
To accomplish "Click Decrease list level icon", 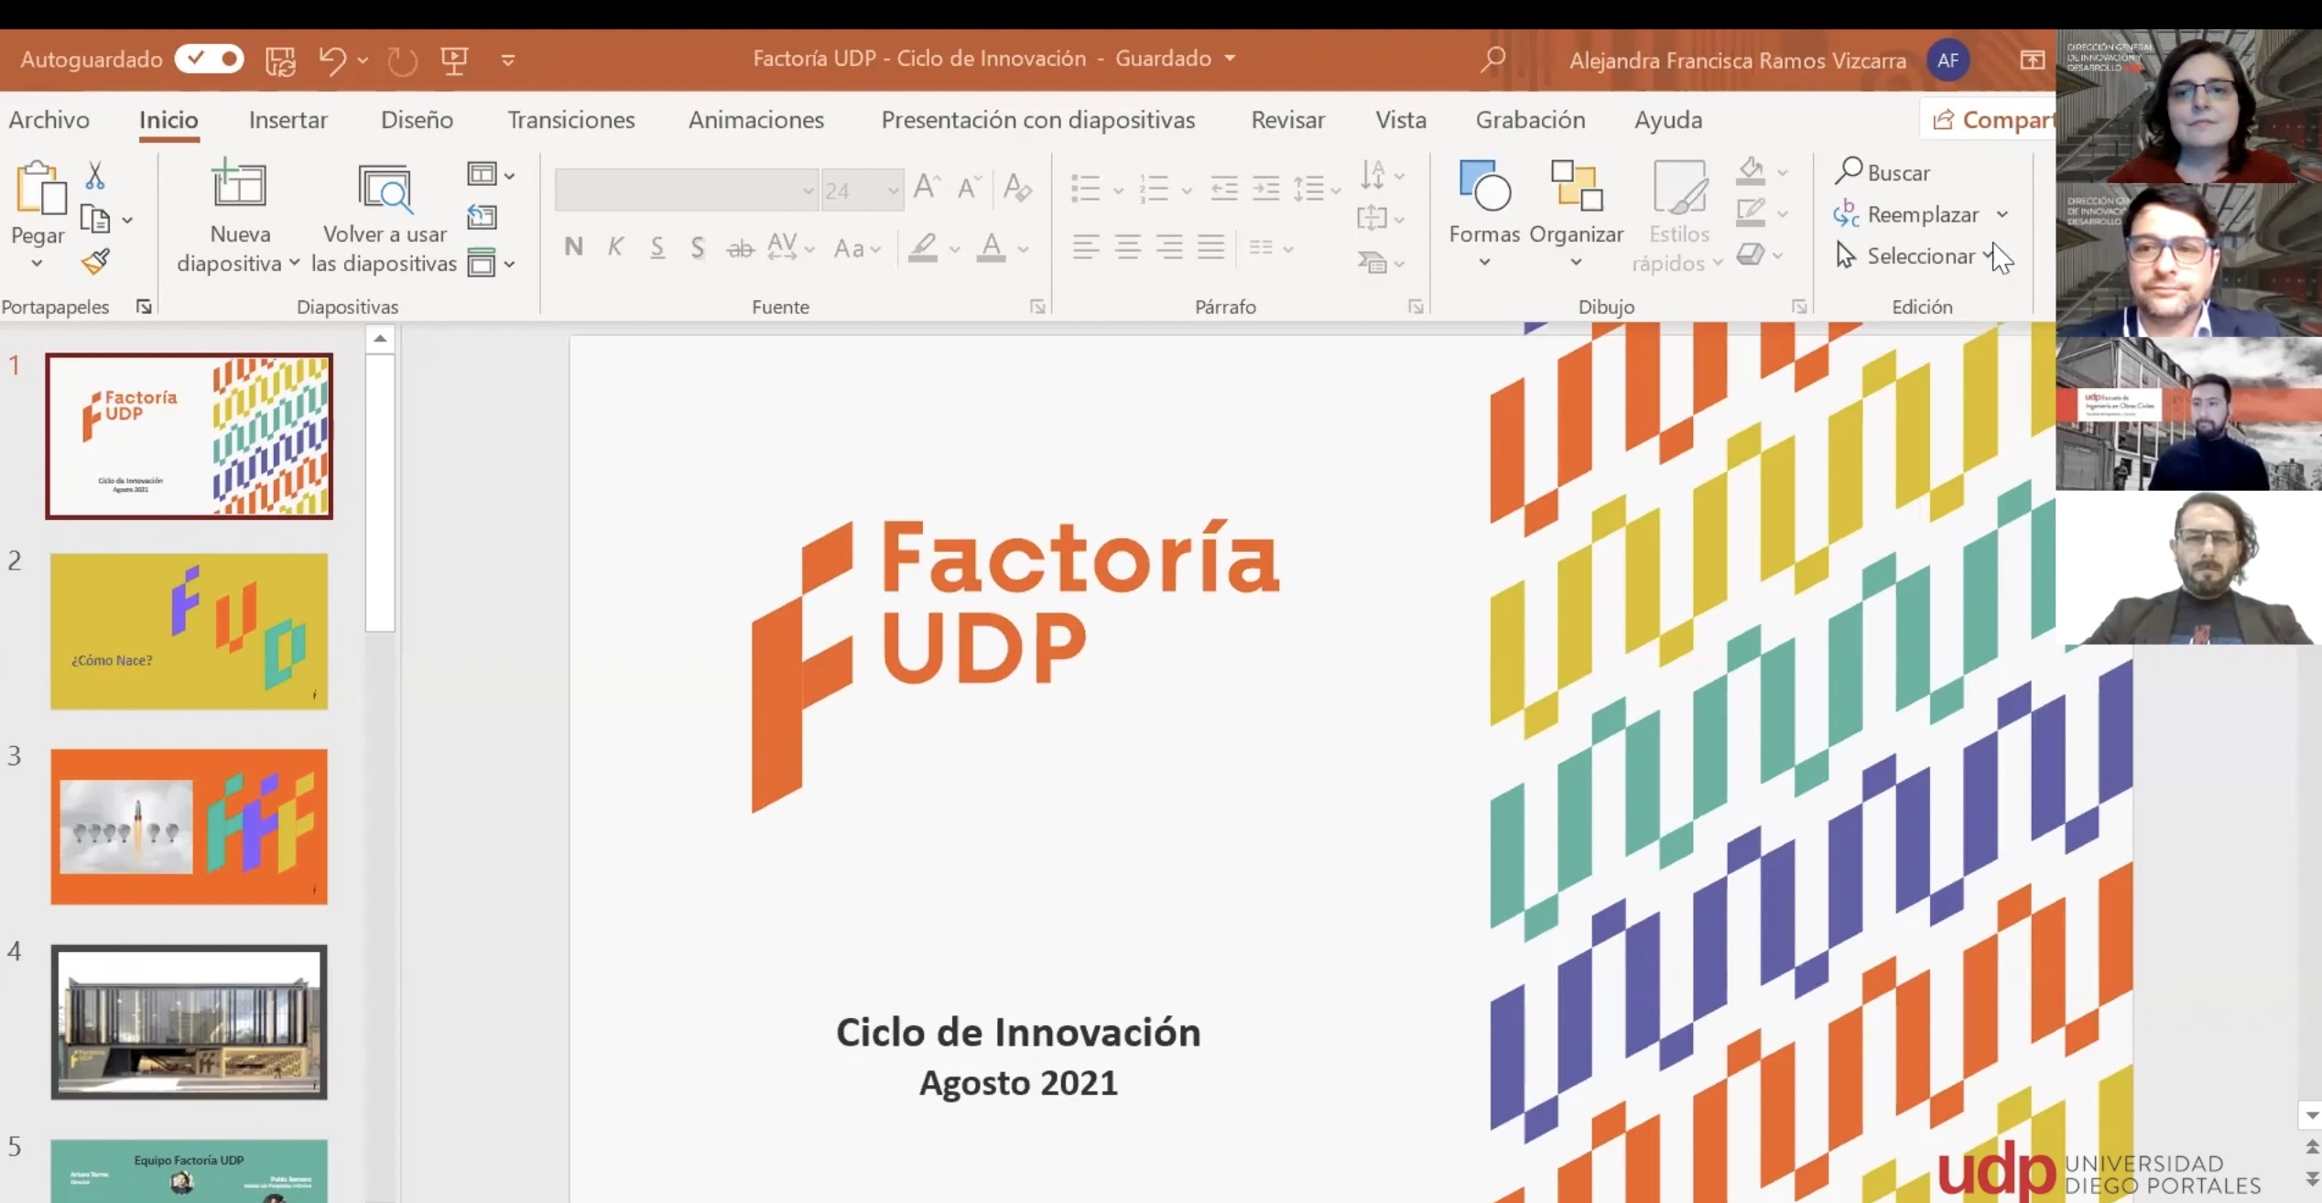I will pos(1224,190).
